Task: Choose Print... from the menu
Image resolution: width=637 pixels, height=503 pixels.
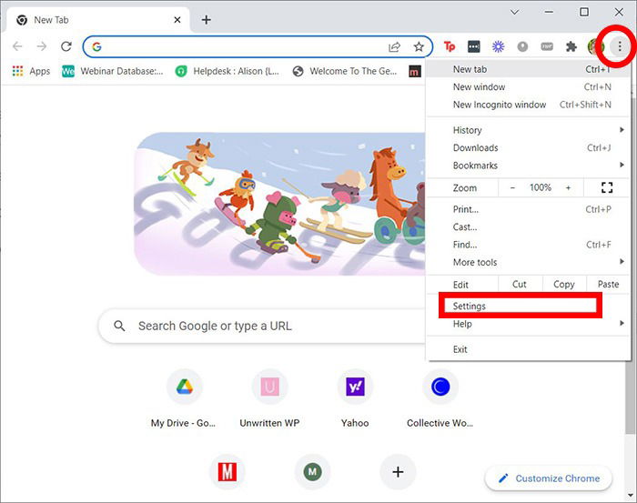Action: [528, 209]
